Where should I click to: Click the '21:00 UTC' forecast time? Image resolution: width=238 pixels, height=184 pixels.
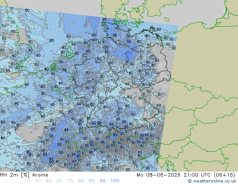(197, 175)
